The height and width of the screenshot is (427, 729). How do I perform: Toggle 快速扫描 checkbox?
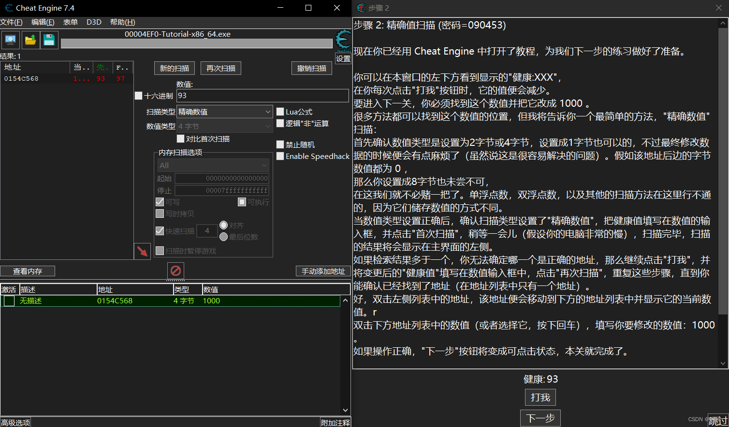160,231
